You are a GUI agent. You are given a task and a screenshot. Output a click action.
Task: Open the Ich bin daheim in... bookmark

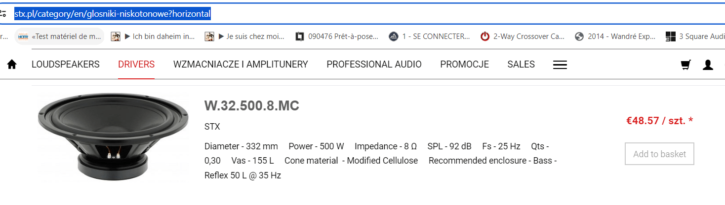point(152,36)
